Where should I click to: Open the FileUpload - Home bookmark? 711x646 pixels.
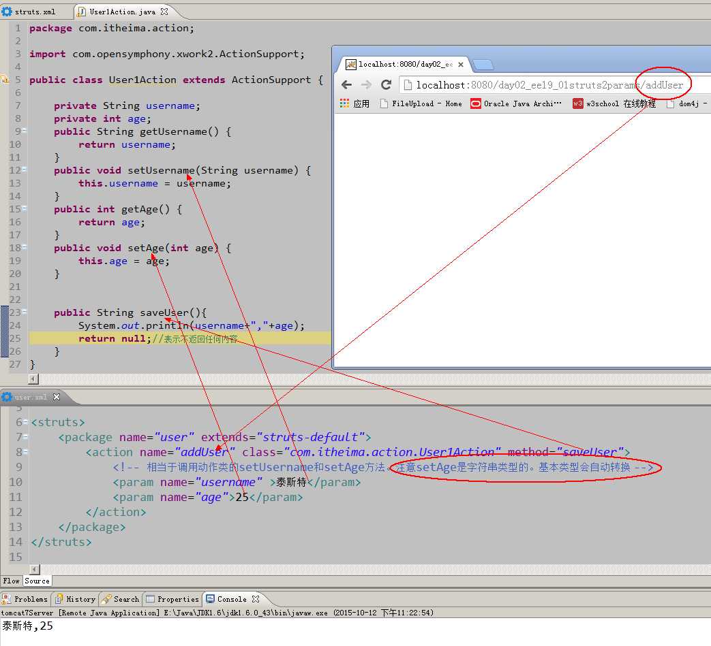[x=421, y=103]
